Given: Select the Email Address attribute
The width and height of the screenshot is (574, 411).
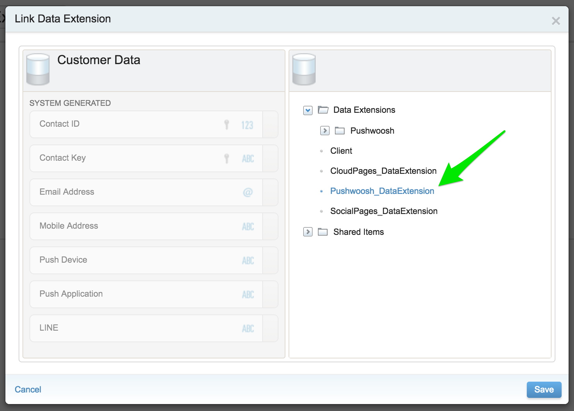Looking at the screenshot, I should pyautogui.click(x=154, y=192).
